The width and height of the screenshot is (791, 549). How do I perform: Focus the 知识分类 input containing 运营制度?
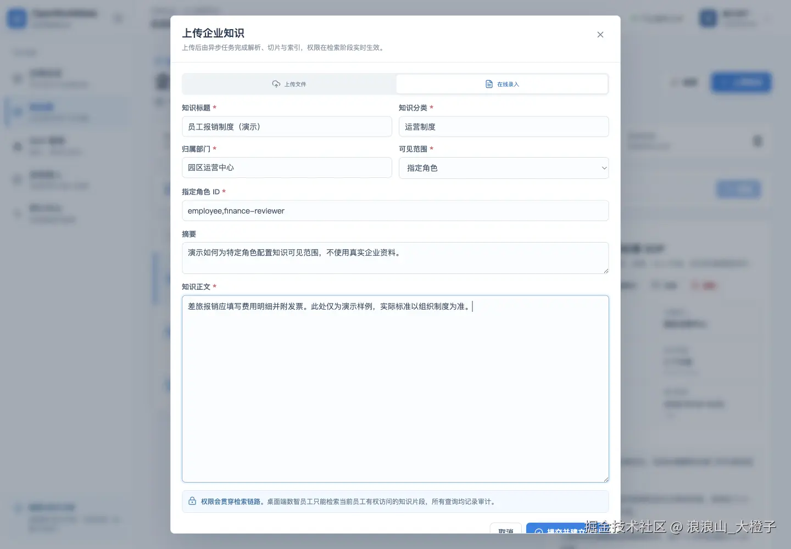(x=504, y=127)
